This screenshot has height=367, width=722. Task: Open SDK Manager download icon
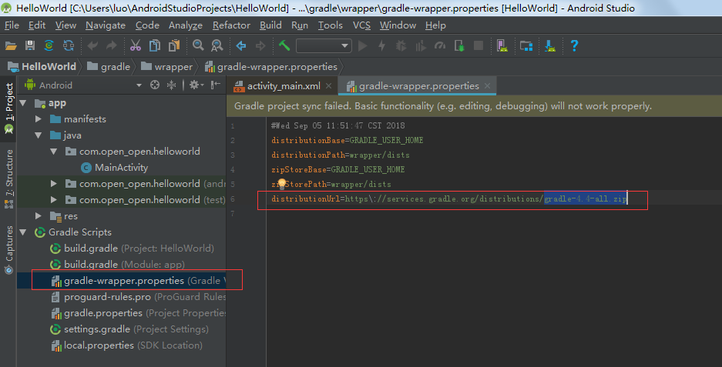point(550,45)
